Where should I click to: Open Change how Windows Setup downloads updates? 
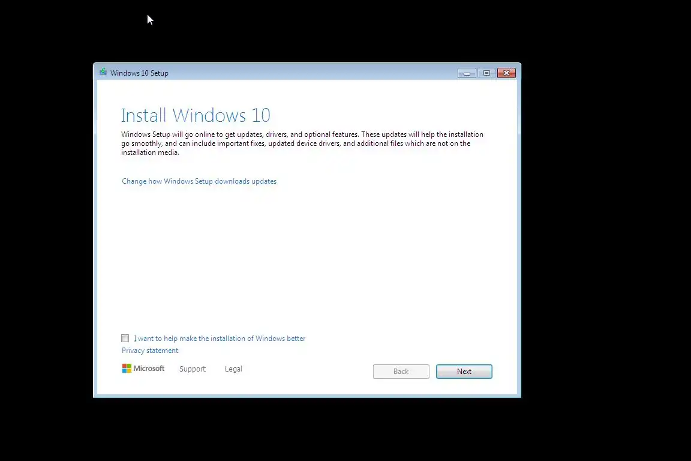[x=199, y=181]
